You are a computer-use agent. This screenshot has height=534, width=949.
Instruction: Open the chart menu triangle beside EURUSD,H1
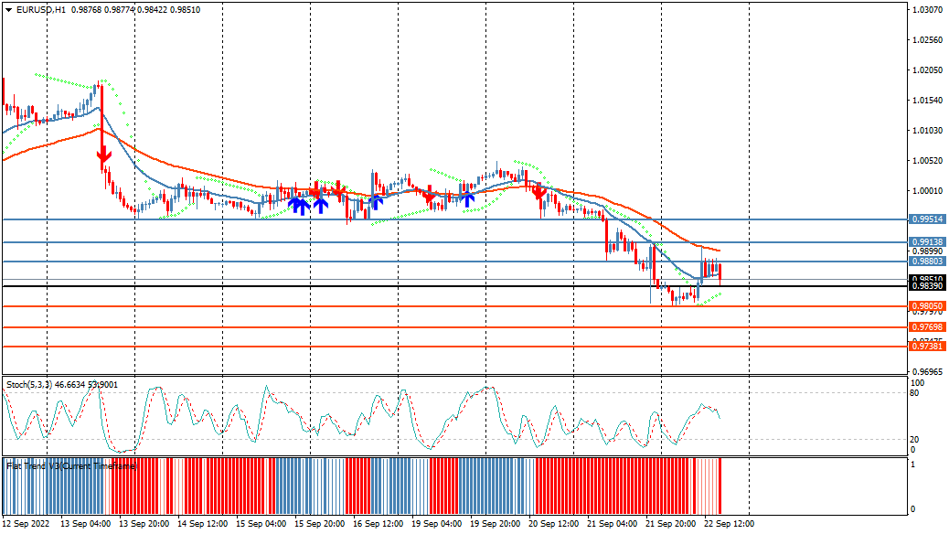8,10
